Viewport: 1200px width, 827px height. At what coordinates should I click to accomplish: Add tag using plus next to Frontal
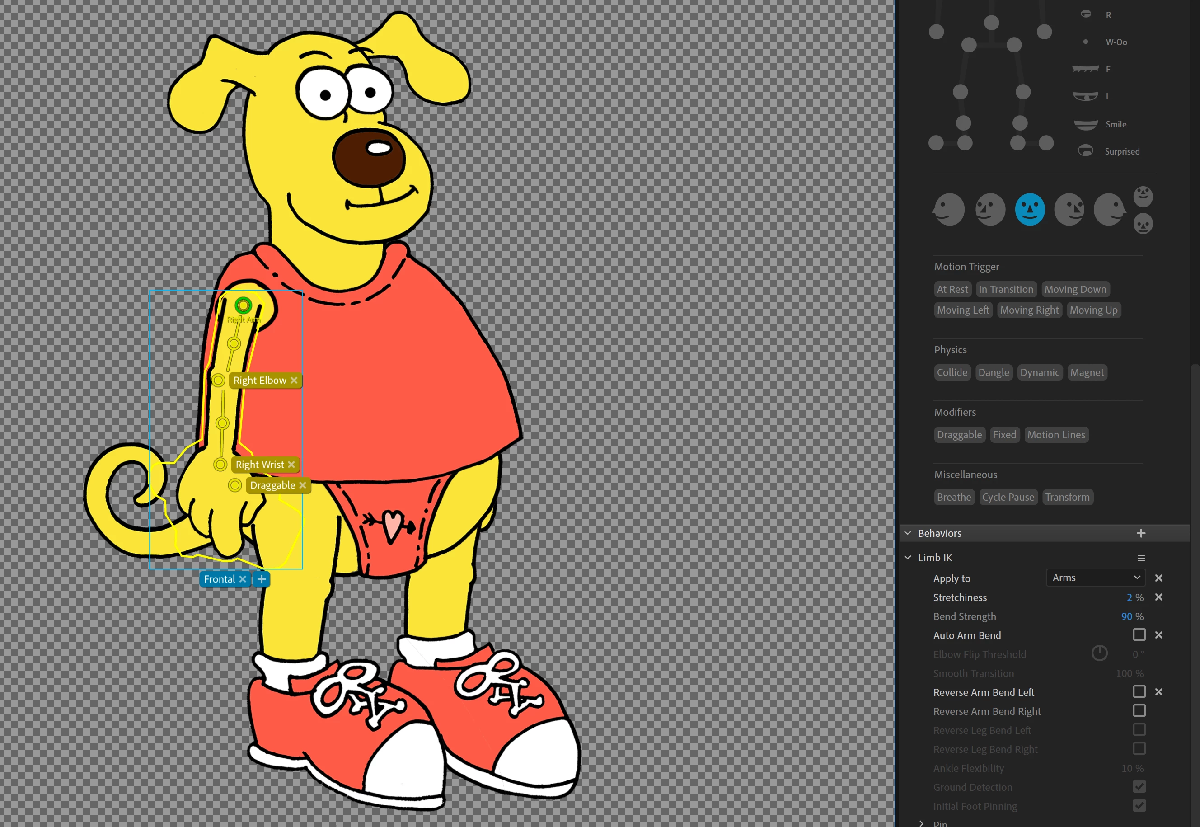pos(262,579)
